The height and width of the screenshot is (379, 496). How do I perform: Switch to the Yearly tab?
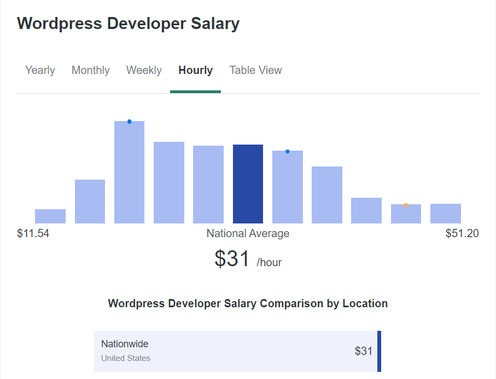click(x=40, y=71)
